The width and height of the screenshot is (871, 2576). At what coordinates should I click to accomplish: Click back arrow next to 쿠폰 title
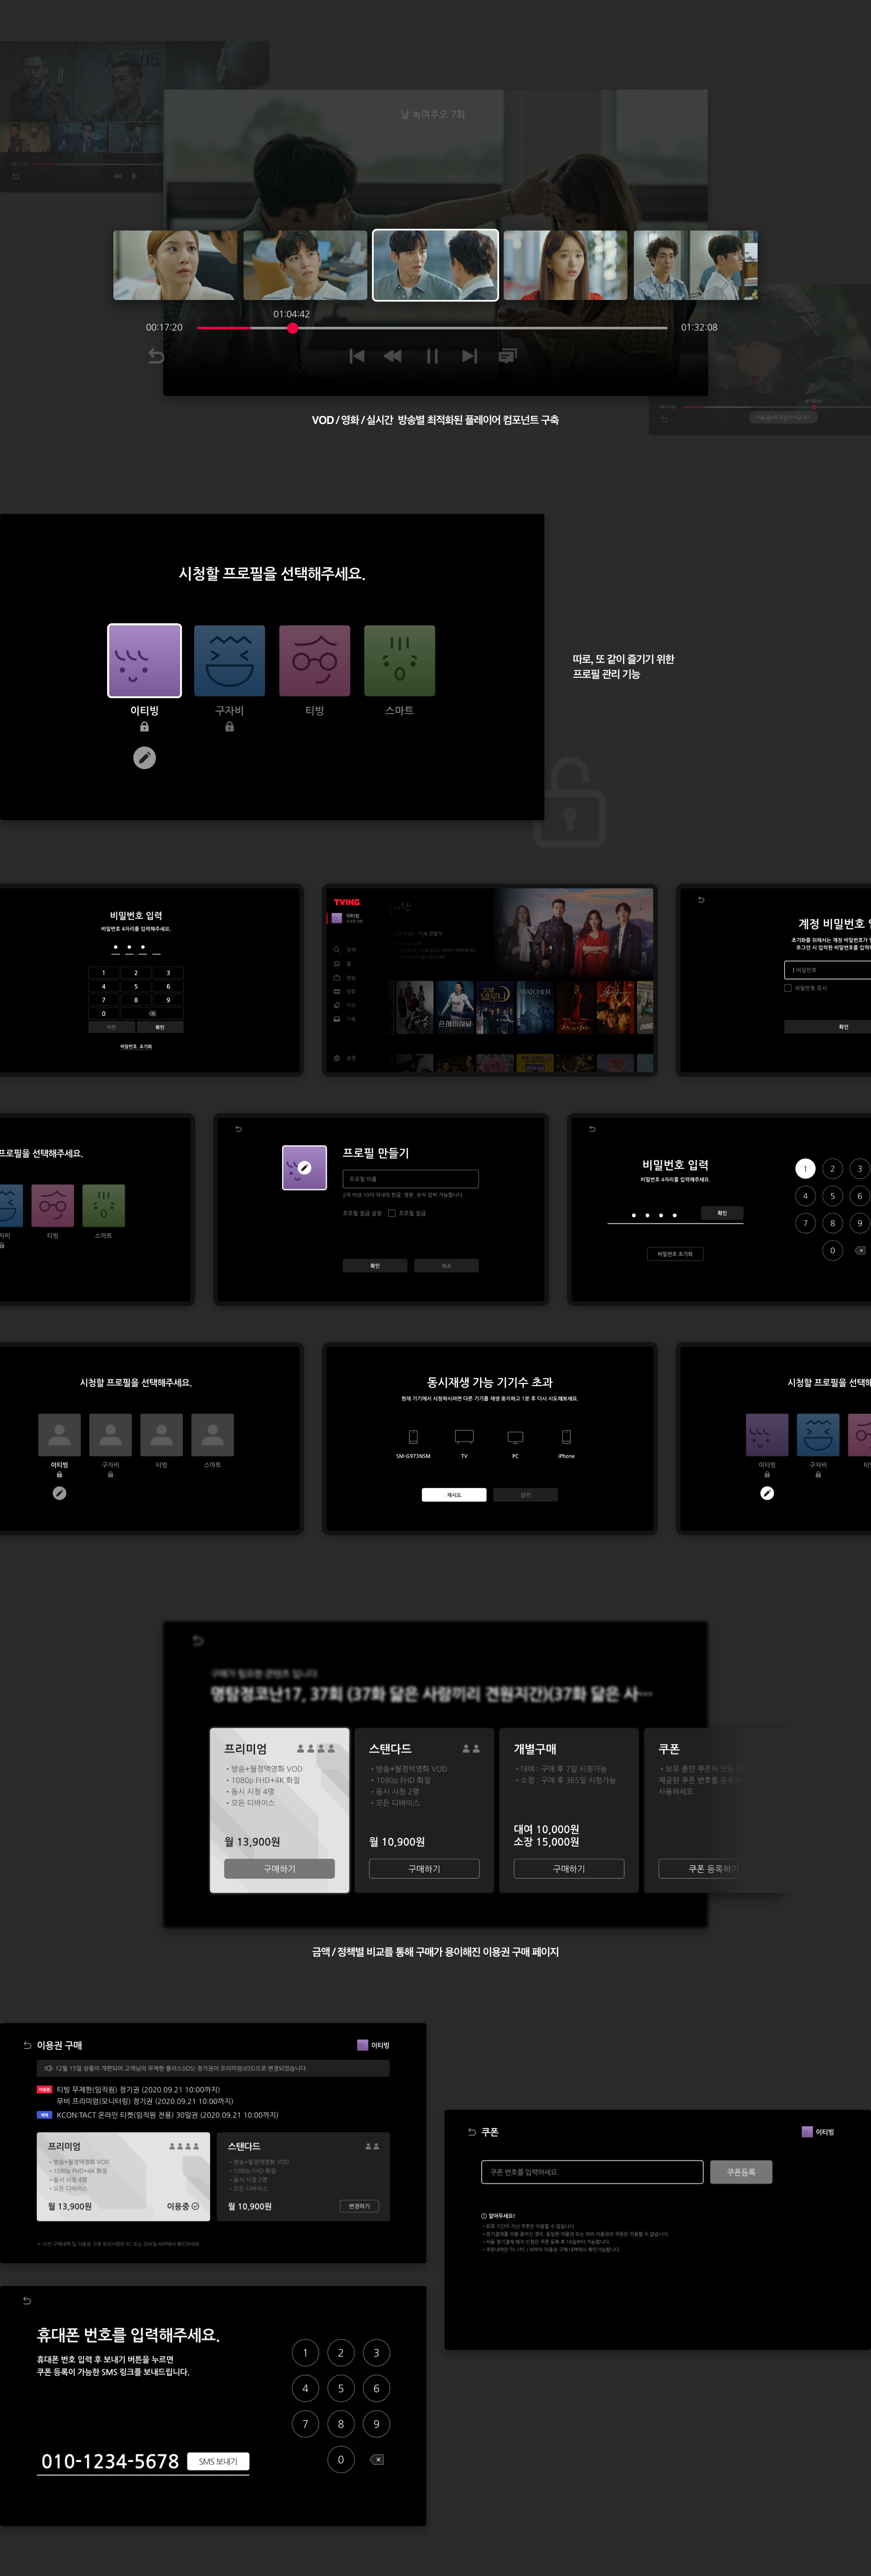[471, 2132]
